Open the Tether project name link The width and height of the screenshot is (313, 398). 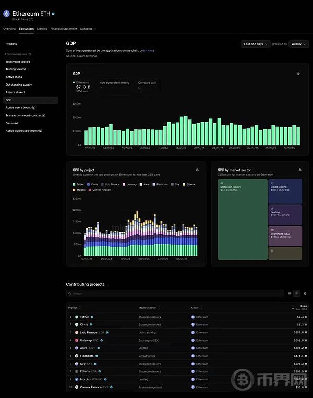(85, 317)
